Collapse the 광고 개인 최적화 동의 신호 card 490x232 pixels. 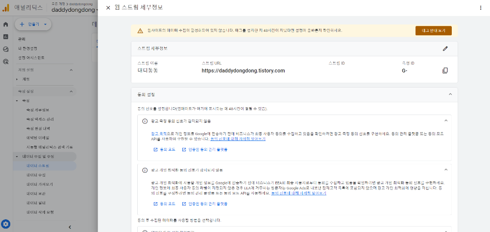click(446, 169)
